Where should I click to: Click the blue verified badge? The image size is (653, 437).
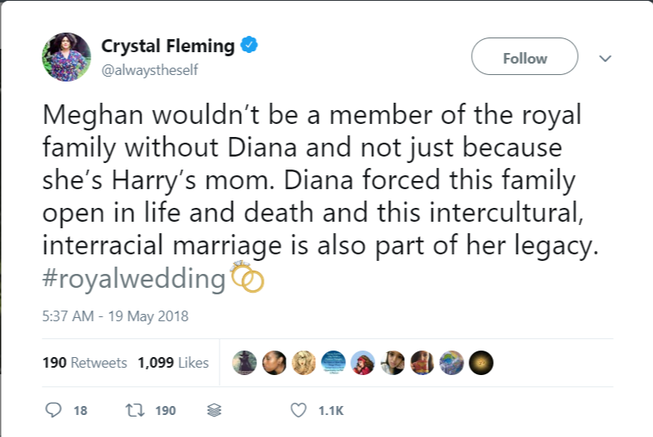(250, 46)
